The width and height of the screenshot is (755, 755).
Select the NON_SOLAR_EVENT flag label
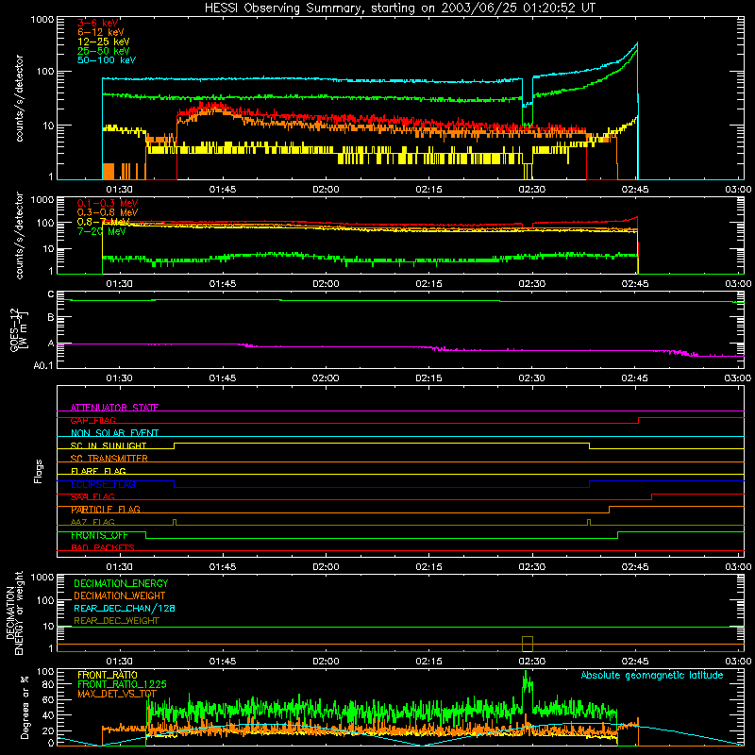(114, 433)
